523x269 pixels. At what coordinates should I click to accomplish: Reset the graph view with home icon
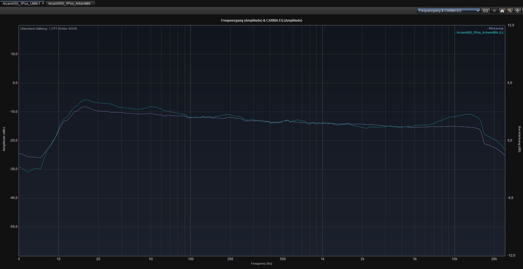[x=502, y=11]
